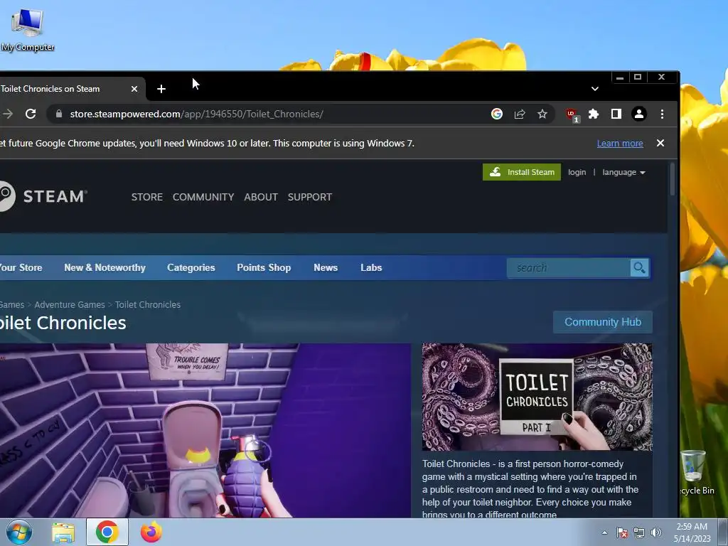Image resolution: width=728 pixels, height=546 pixels.
Task: Share this page icon
Action: (x=520, y=114)
